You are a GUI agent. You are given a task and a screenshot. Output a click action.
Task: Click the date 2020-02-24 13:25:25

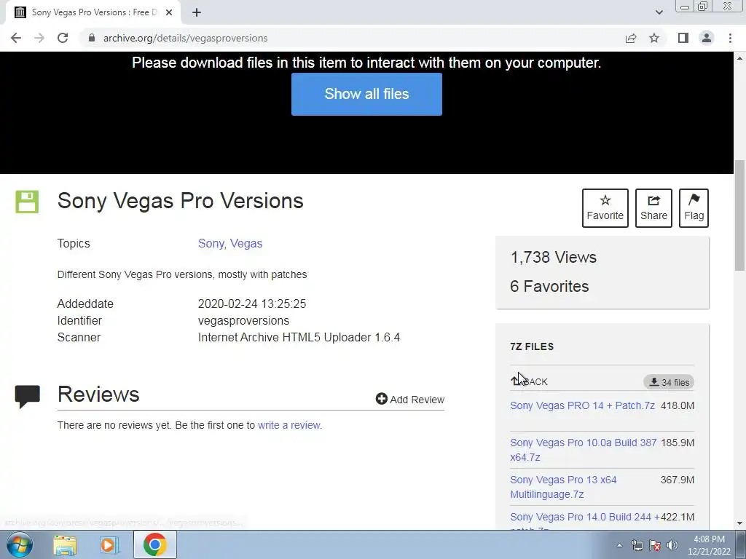point(252,304)
